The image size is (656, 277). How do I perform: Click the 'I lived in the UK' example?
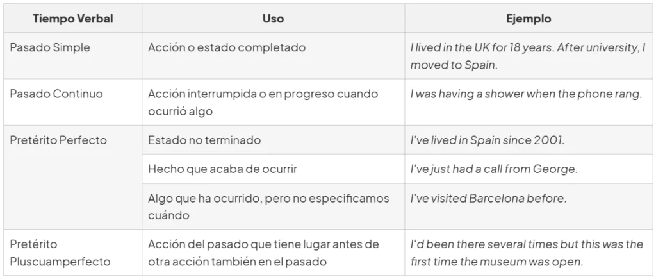coord(529,56)
